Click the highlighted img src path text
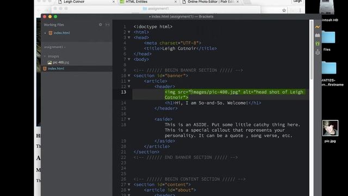 214,92
